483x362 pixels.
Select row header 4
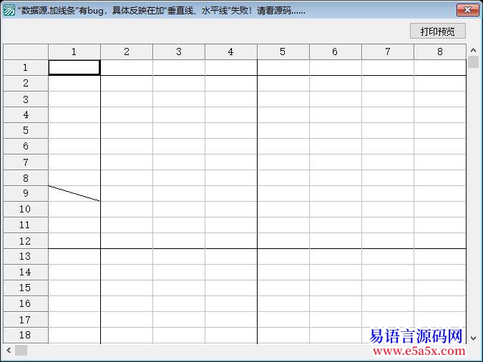26,115
